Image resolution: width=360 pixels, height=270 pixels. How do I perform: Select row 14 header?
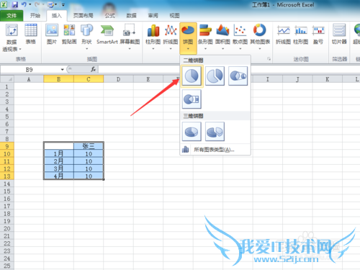(x=7, y=184)
